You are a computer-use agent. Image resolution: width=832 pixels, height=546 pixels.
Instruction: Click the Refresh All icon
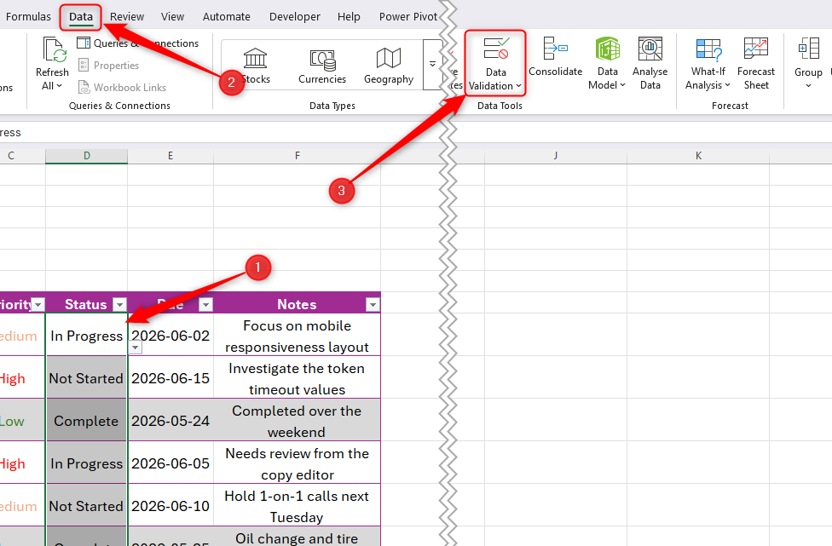point(54,50)
